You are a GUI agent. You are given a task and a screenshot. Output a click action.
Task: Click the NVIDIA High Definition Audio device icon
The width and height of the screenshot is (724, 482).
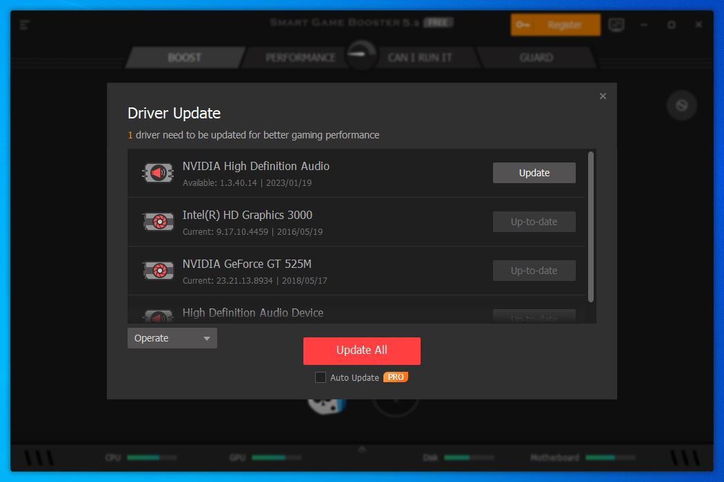point(158,173)
